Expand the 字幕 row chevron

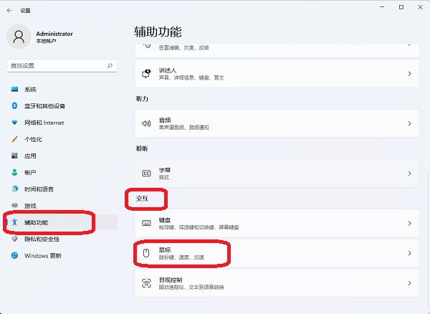pyautogui.click(x=409, y=173)
